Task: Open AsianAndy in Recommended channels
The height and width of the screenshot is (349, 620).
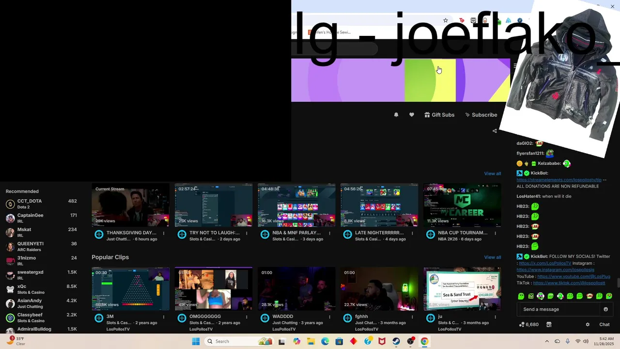Action: tap(41, 303)
